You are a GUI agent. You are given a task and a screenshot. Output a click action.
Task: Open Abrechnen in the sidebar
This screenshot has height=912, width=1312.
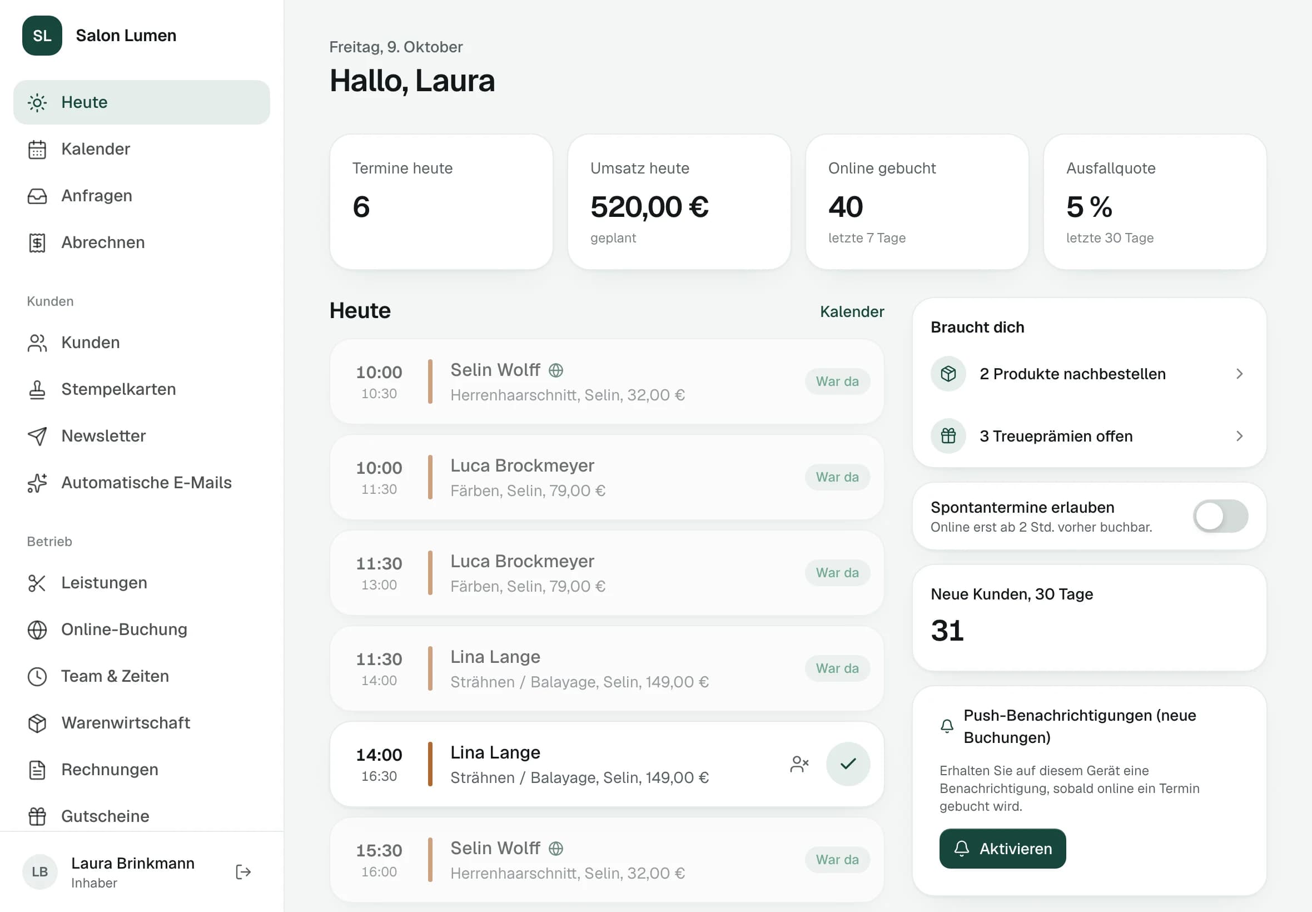142,243
